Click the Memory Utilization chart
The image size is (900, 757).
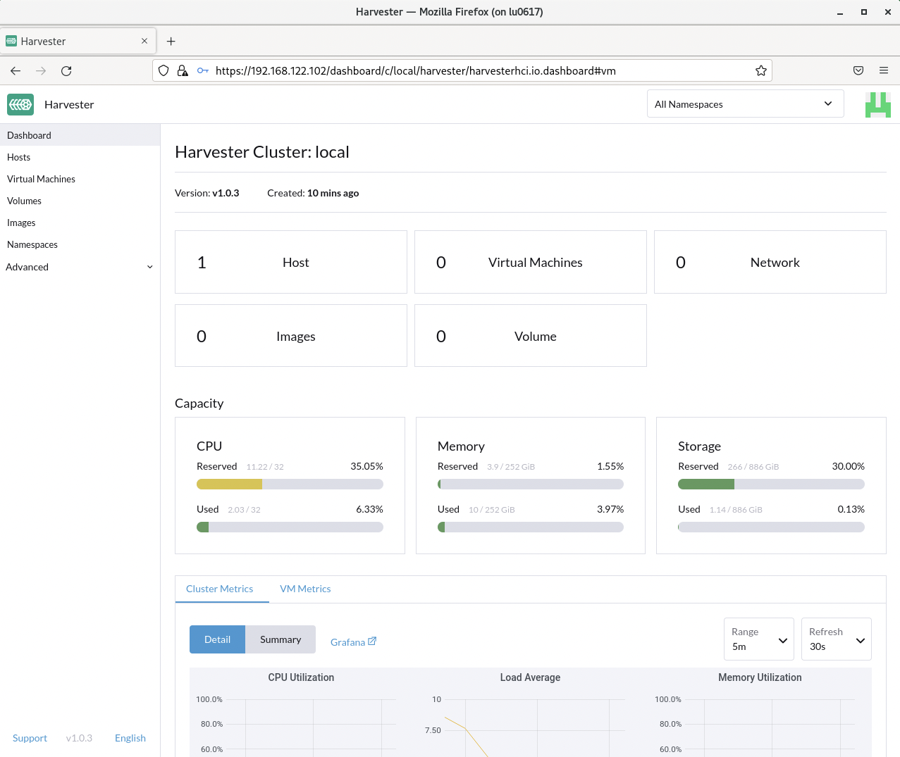(760, 713)
